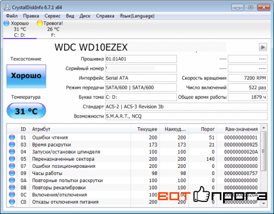Viewport: 274px width, 214px height.
Task: Click the attribute list scrollbar up arrow
Action: [x=264, y=128]
